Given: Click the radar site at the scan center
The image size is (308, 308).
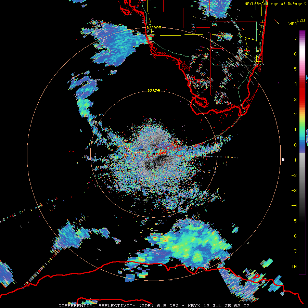Looking at the screenshot, I should coord(154,154).
